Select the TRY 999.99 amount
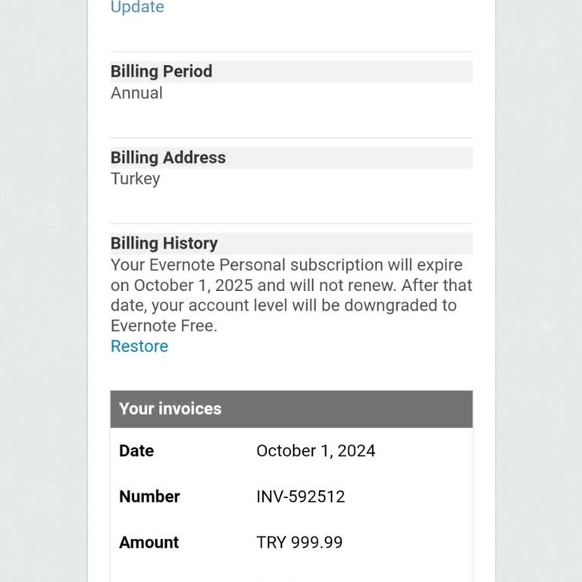Image resolution: width=582 pixels, height=582 pixels. (x=299, y=543)
